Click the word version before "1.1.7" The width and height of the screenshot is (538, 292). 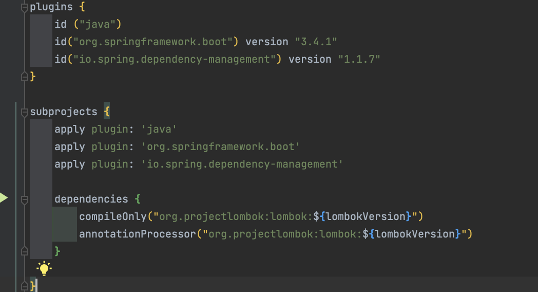pyautogui.click(x=310, y=60)
